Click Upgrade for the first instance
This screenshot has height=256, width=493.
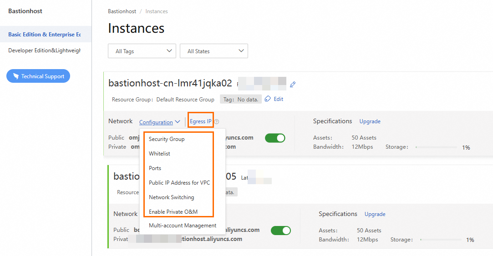(370, 121)
